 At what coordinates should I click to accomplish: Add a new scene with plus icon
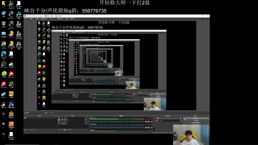click(25, 130)
